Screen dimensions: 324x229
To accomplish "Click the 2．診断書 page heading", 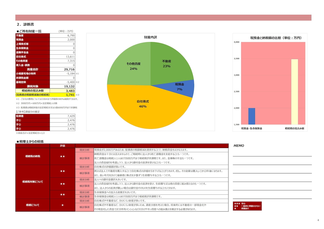I will click(x=25, y=24).
